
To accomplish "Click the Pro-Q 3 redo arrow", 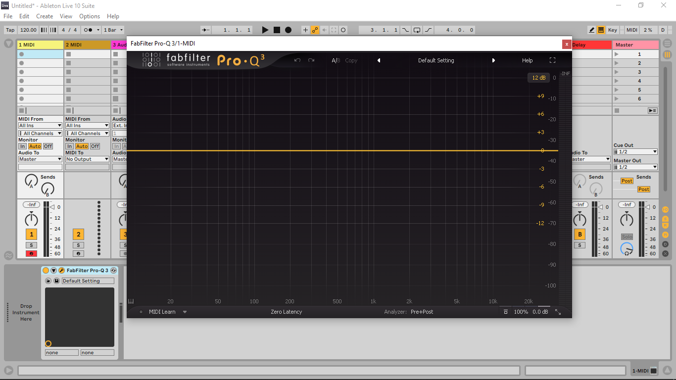I will coord(311,60).
